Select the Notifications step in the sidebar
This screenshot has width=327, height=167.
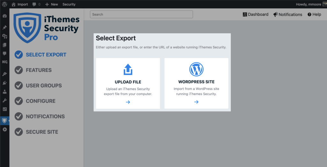40,116
